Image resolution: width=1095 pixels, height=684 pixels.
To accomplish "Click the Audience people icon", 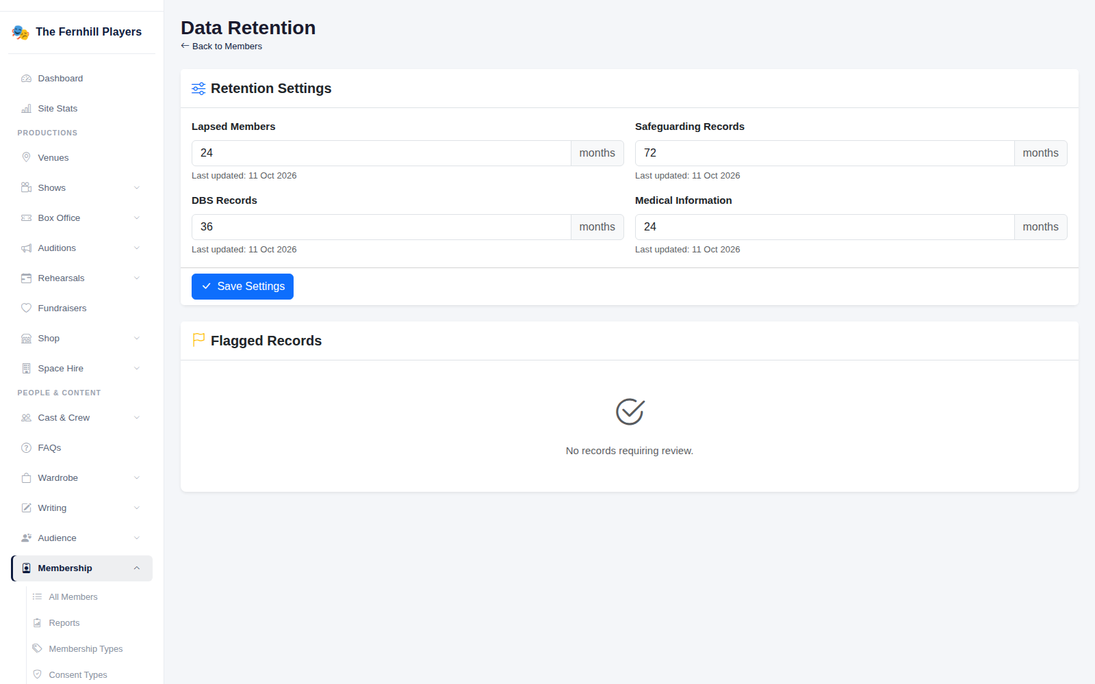I will (x=26, y=538).
